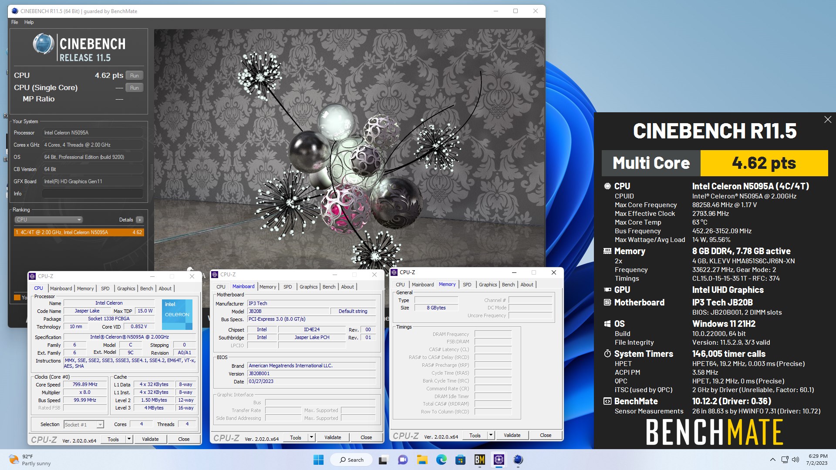Switch to CPU-Z taskbar app
This screenshot has height=470, width=836.
(499, 460)
